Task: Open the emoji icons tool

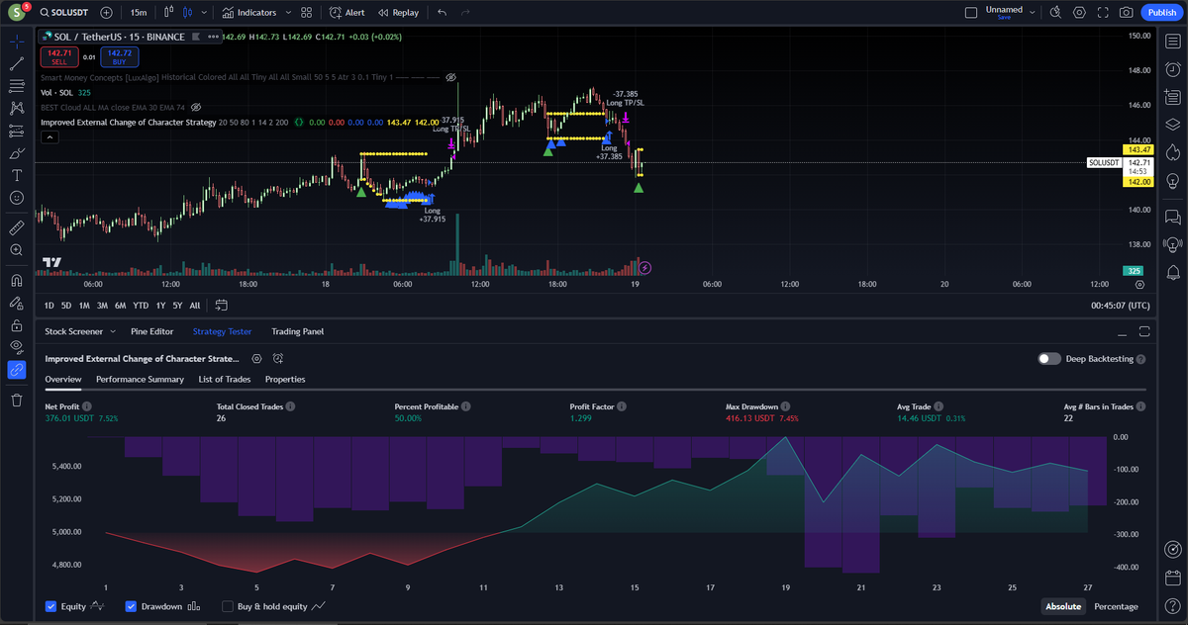Action: [17, 198]
